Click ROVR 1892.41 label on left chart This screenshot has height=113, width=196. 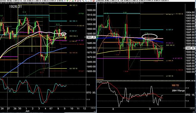pyautogui.click(x=74, y=36)
